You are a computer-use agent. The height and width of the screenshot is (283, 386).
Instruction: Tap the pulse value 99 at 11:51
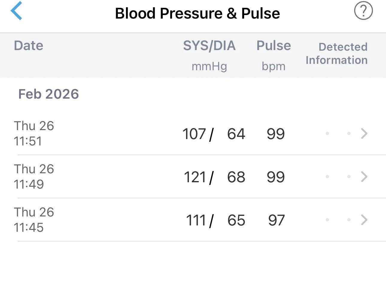276,134
